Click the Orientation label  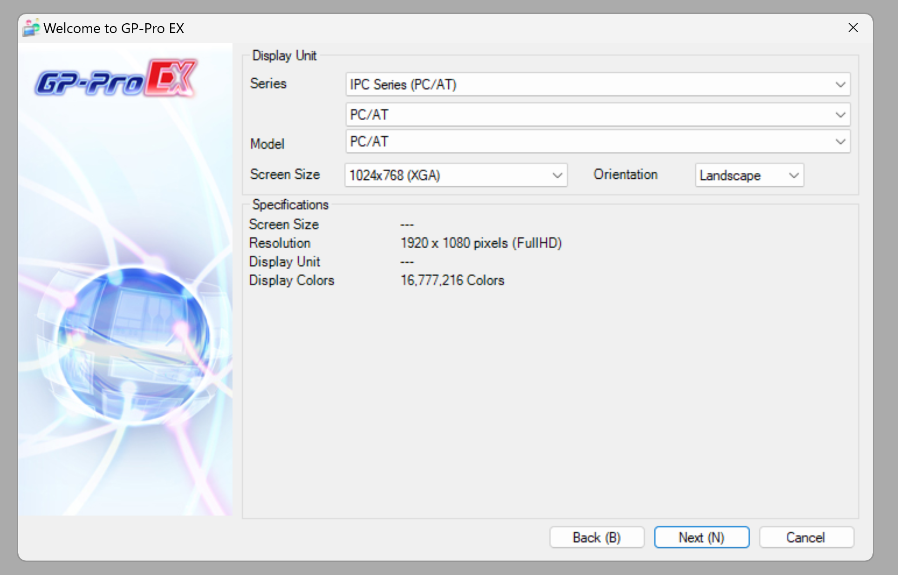(x=625, y=175)
